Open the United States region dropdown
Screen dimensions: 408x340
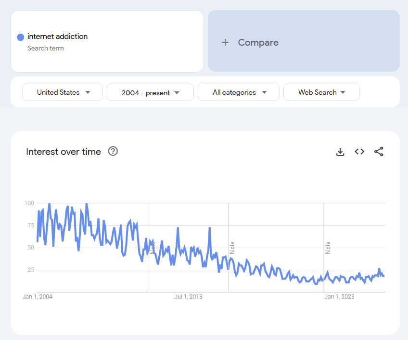[63, 92]
